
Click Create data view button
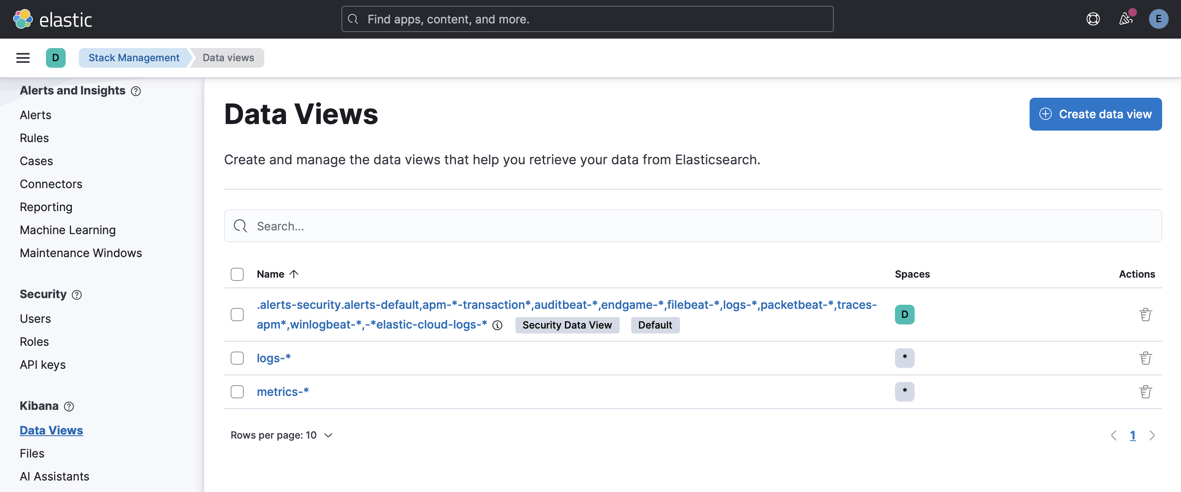click(1095, 114)
